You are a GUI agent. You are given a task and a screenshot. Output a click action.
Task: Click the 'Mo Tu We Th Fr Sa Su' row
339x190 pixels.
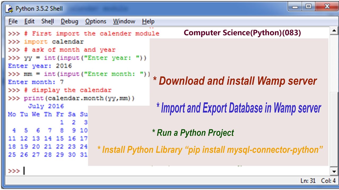(48, 114)
